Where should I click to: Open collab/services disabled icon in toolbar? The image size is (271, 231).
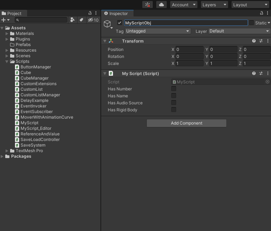148,5
